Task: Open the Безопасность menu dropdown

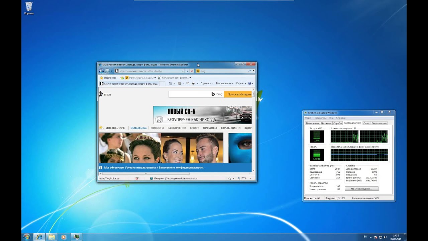Action: (225, 83)
